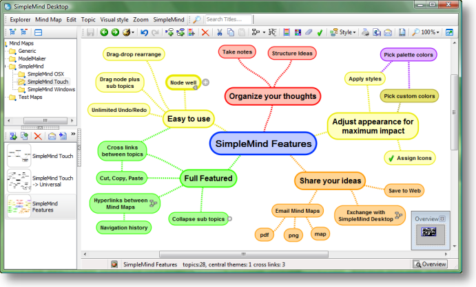Click the eraser icon in toolbar

tap(309, 32)
